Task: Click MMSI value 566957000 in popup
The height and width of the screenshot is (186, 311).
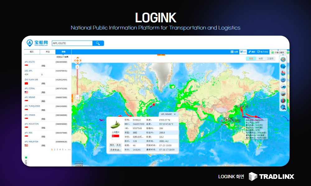Action: (x=138, y=124)
